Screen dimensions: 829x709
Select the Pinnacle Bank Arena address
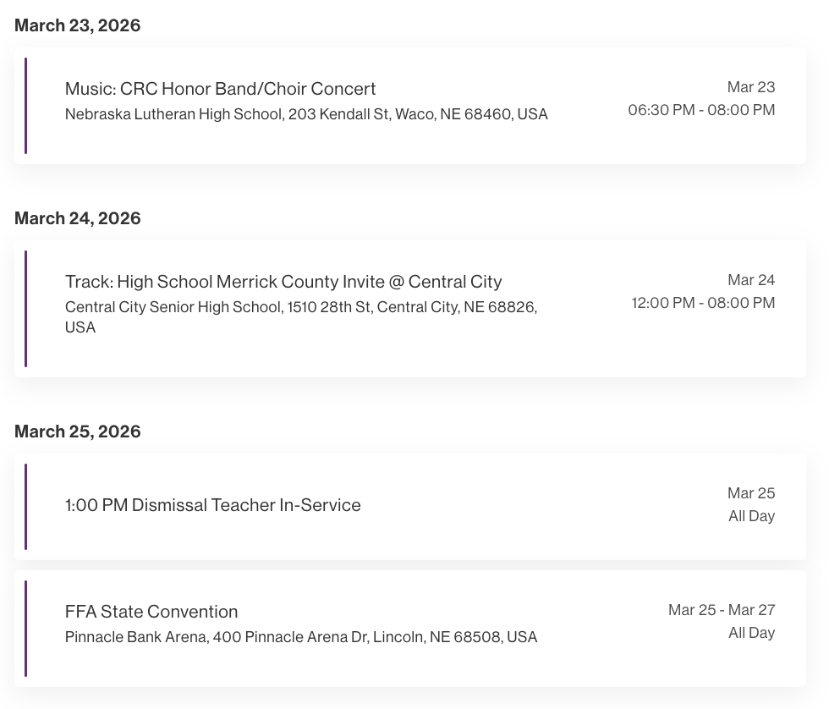[x=301, y=637]
